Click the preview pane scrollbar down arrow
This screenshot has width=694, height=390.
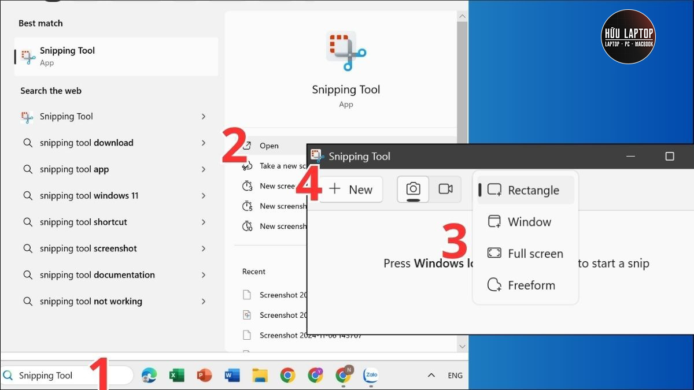[462, 346]
